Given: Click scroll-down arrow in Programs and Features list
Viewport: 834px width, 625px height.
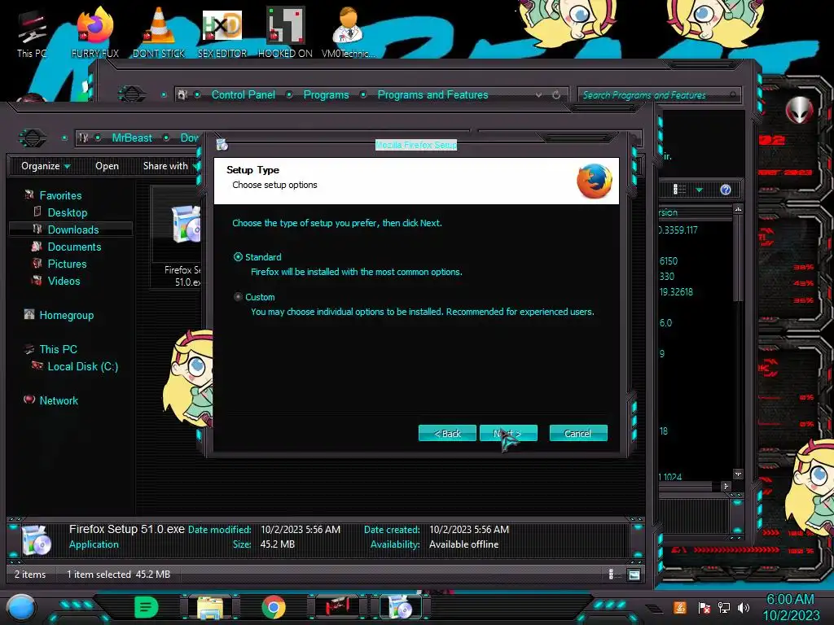Looking at the screenshot, I should coord(738,474).
